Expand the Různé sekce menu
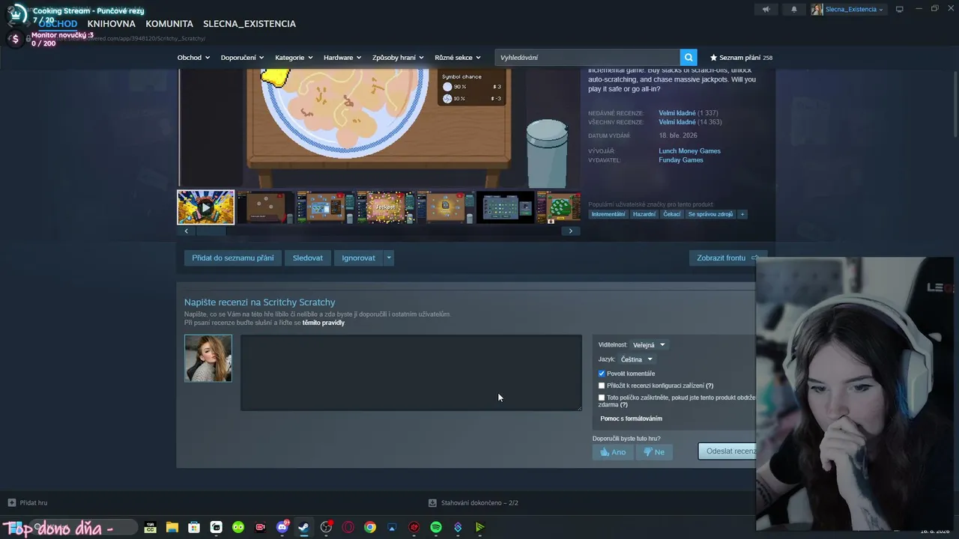Image resolution: width=959 pixels, height=539 pixels. [x=458, y=58]
